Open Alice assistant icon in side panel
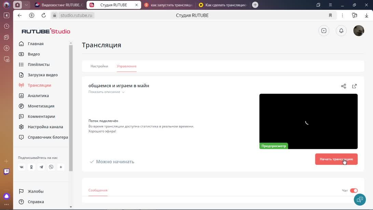The image size is (373, 210). pos(6,196)
